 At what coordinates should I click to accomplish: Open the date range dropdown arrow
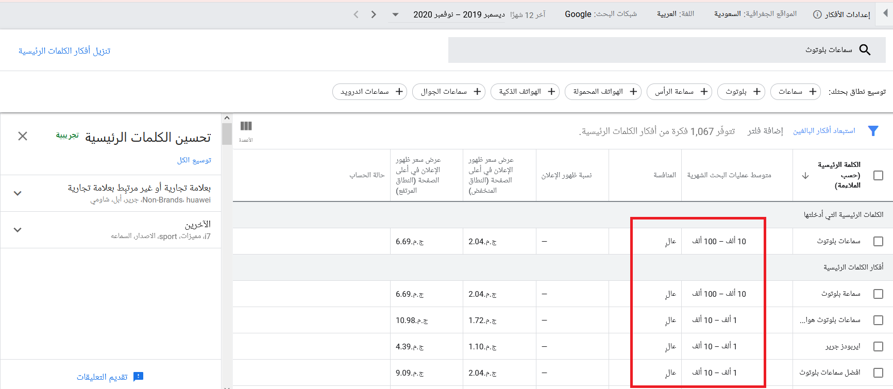tap(395, 14)
